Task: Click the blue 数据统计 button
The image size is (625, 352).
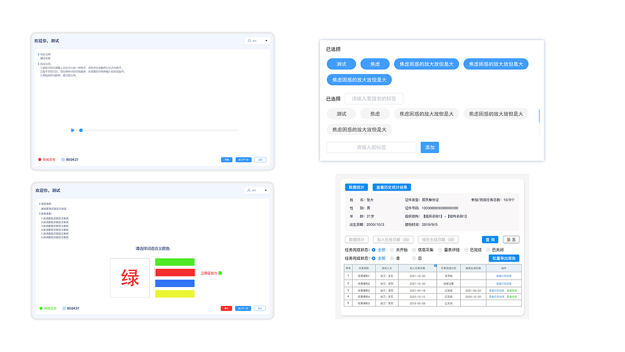Action: click(x=356, y=187)
